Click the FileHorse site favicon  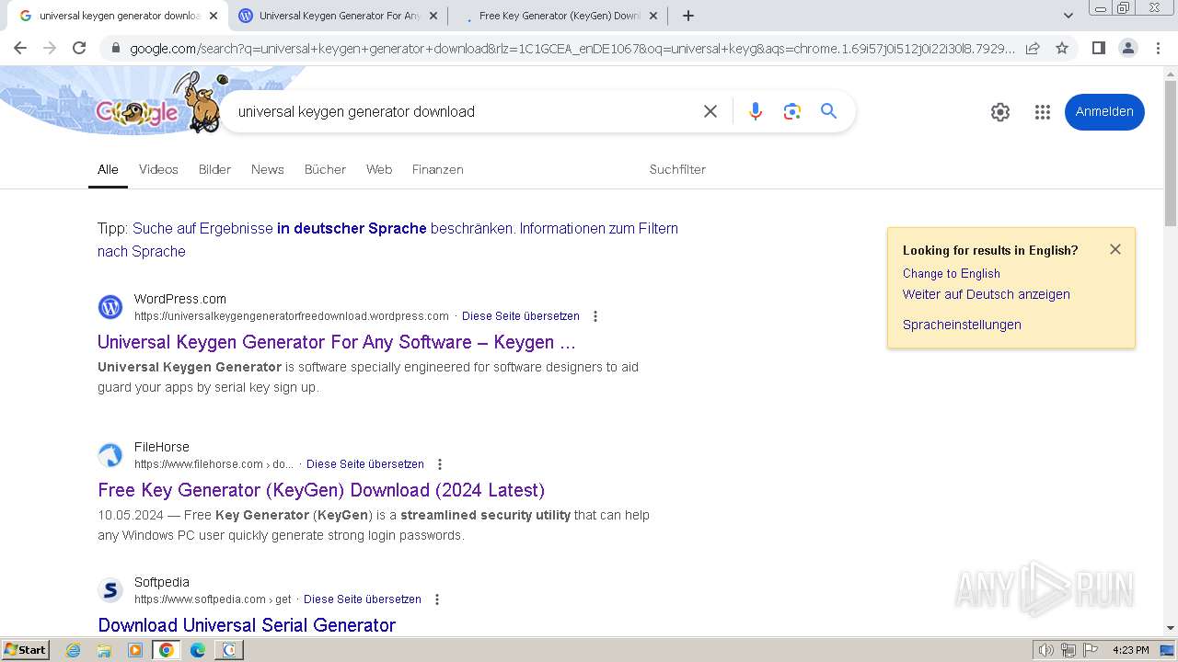(110, 455)
